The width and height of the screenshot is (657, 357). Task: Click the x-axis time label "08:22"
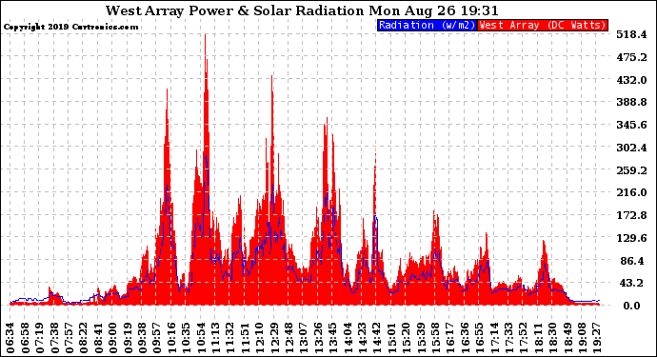[x=84, y=338]
